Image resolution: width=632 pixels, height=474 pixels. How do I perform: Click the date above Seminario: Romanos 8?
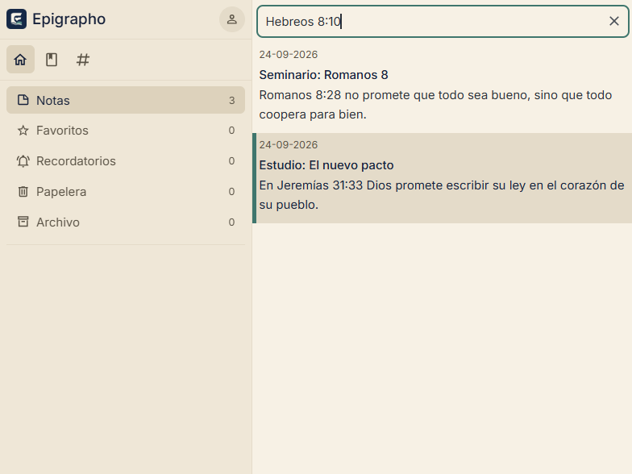(289, 55)
